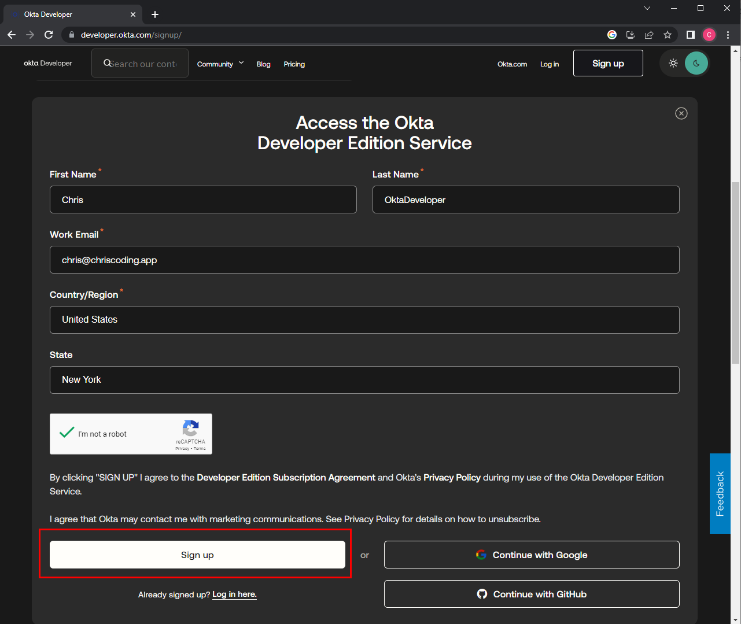
Task: Bookmark this page with the star
Action: 668,35
